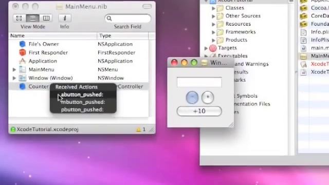Select the MainMenu object icon
Viewport: 329px width, 185px height.
22,69
